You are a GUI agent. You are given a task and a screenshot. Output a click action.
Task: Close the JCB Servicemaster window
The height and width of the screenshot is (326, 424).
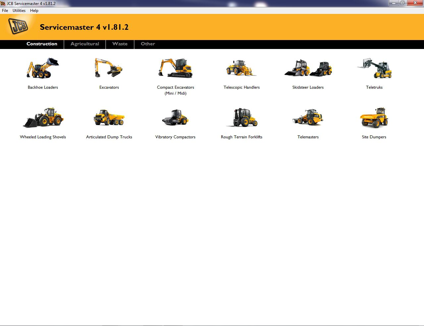[415, 3]
